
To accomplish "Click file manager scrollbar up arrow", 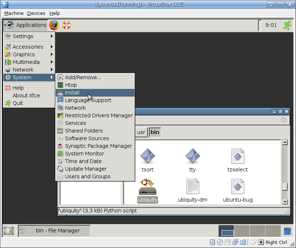I will coord(285,142).
